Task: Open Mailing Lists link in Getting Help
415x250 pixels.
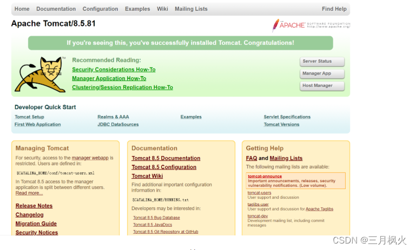Action: coord(286,158)
